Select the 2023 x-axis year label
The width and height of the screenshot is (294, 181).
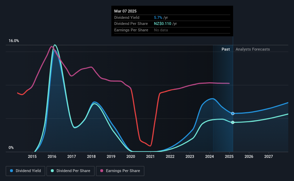(190, 156)
